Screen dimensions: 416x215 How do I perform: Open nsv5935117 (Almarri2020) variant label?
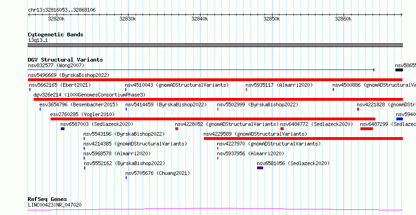click(x=279, y=85)
